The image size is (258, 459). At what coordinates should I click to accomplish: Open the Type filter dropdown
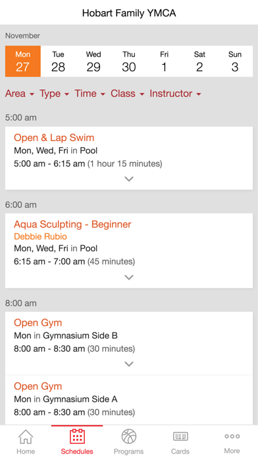point(55,94)
